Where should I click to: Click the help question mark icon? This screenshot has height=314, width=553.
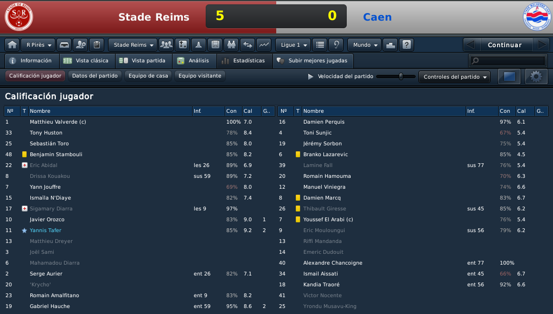[x=406, y=45]
